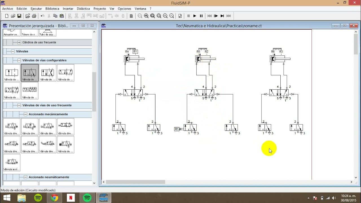Click the Paste clipboard icon

[x=62, y=16]
